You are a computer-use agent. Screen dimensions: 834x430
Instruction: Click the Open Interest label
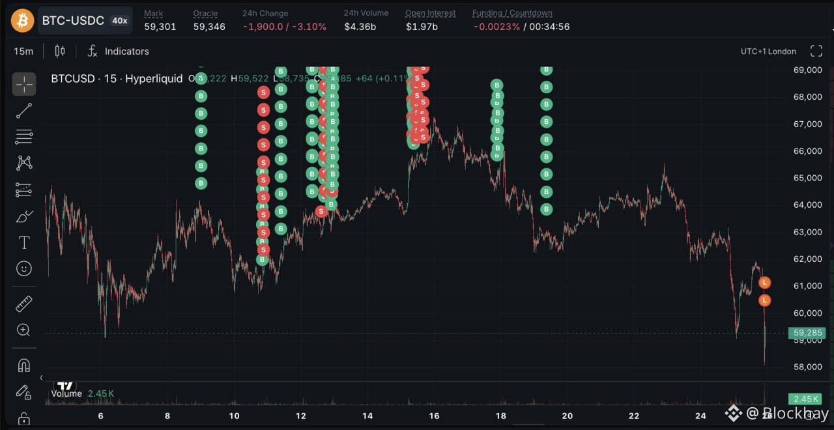(x=431, y=13)
